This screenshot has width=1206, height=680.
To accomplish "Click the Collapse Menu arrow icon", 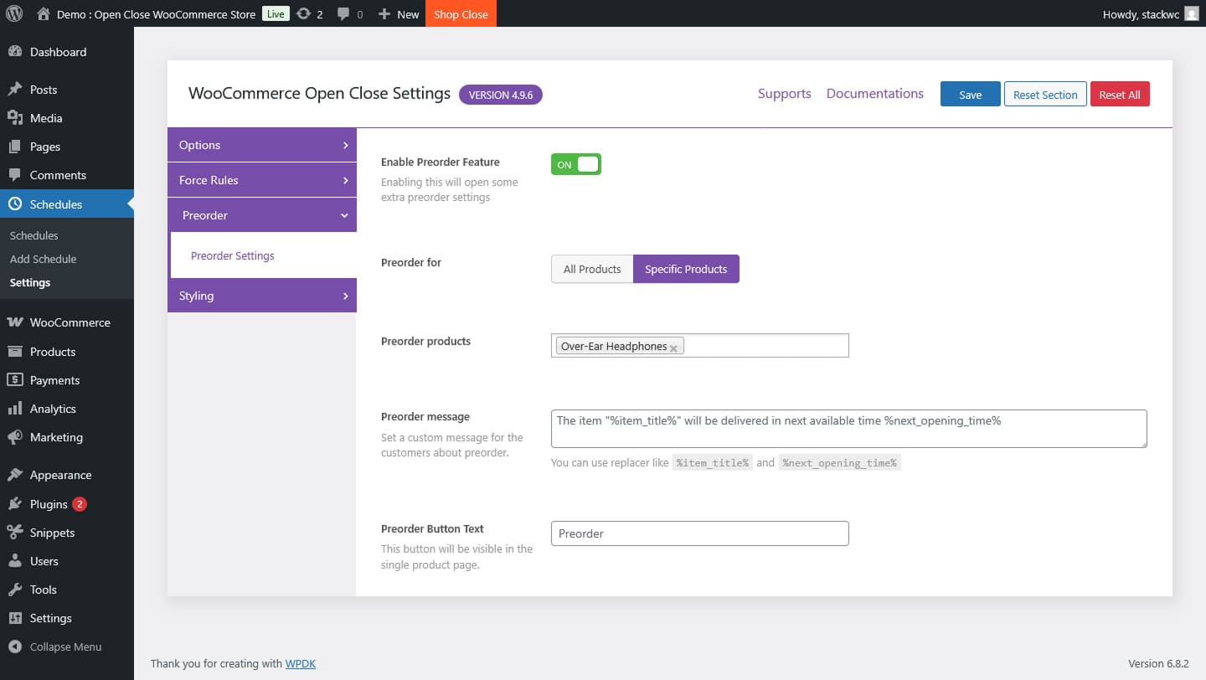I will pos(15,647).
